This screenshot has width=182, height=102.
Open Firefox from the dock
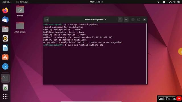5,10
